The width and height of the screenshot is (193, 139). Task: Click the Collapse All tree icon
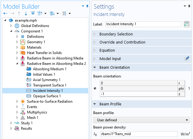tap(40, 14)
